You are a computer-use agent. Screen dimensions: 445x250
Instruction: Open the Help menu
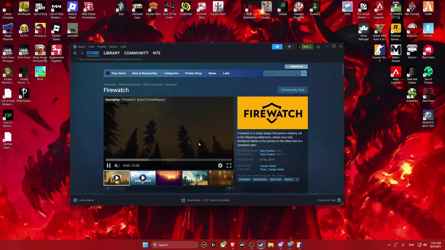click(x=123, y=47)
